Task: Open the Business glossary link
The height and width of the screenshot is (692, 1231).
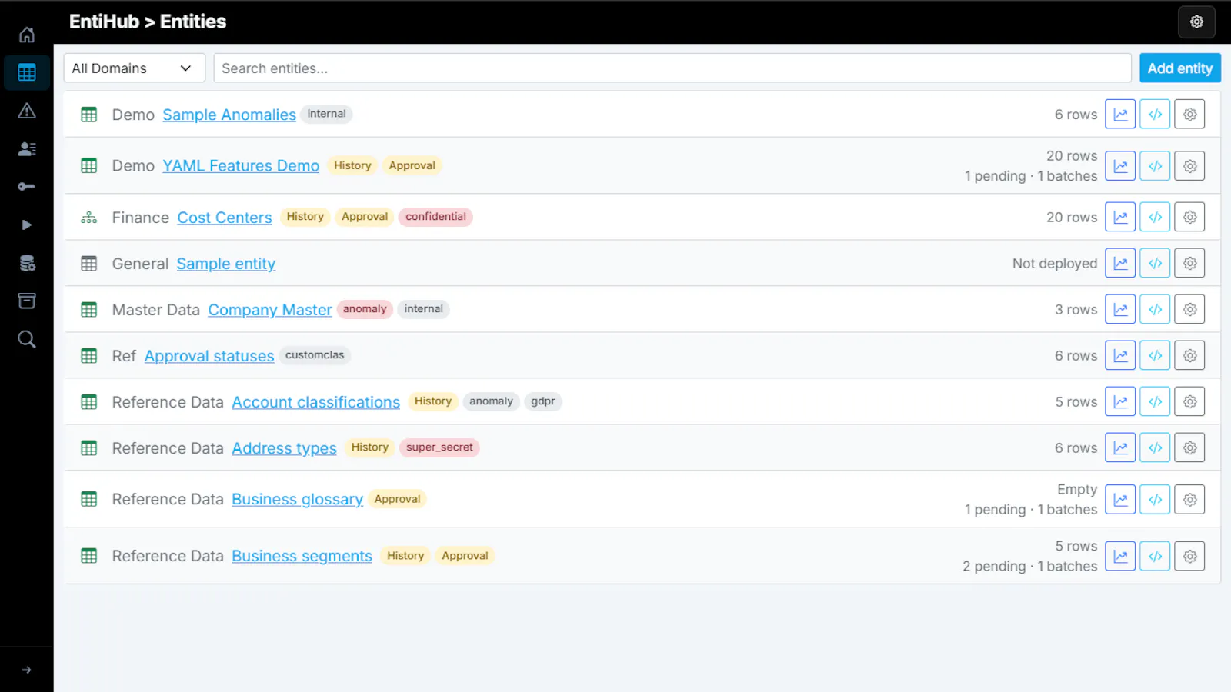Action: 298,499
